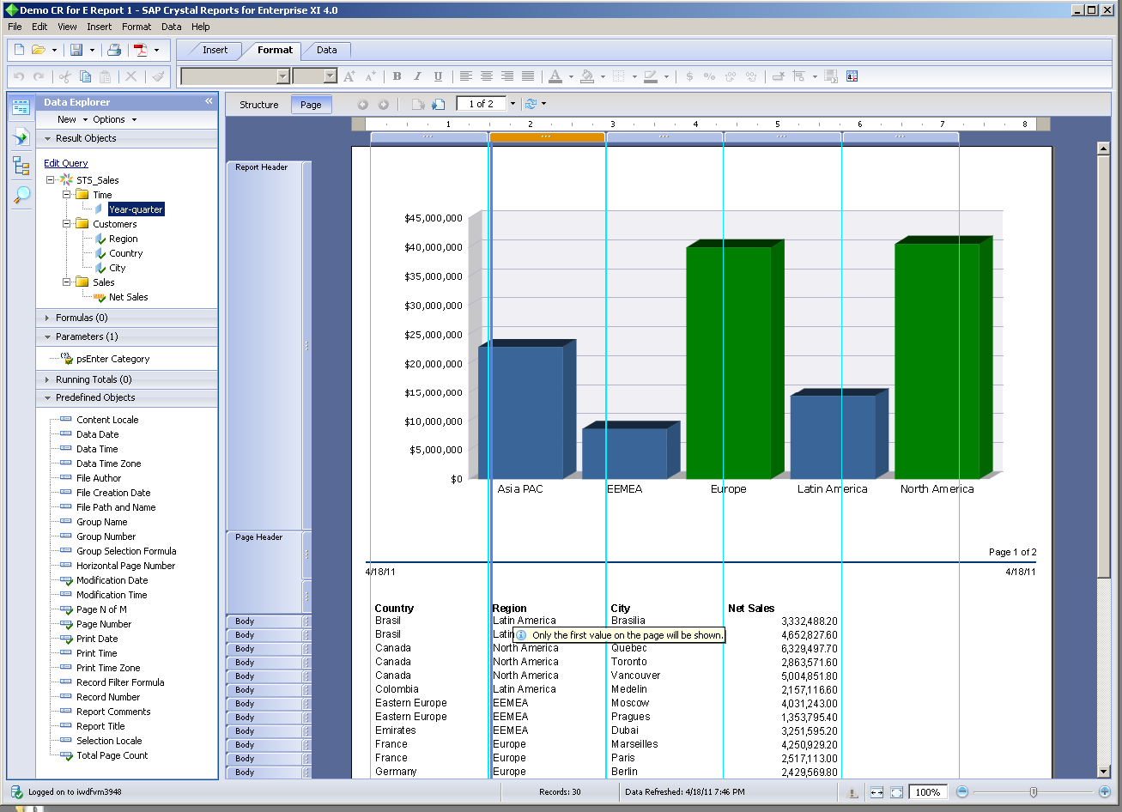The height and width of the screenshot is (812, 1122).
Task: Go to last page of report
Action: (x=439, y=105)
